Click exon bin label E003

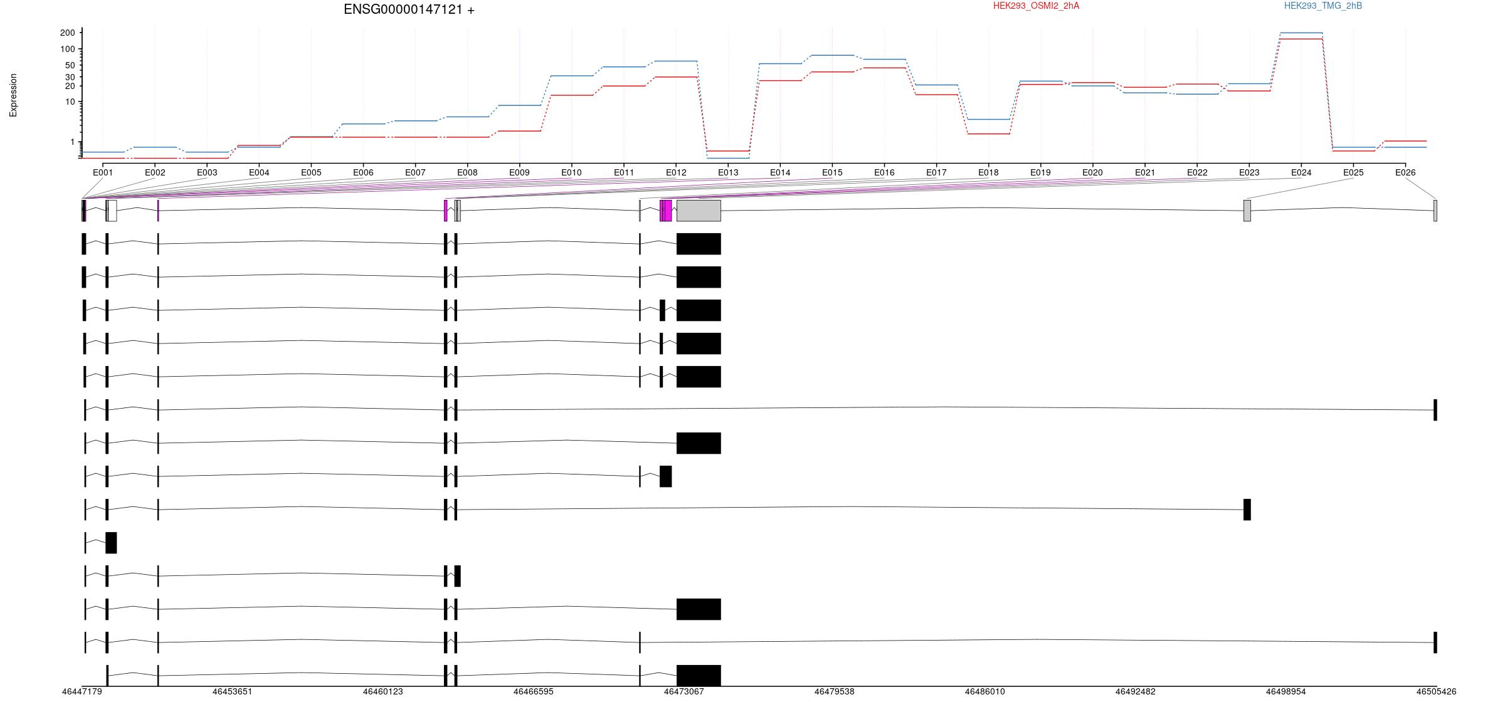[x=207, y=172]
